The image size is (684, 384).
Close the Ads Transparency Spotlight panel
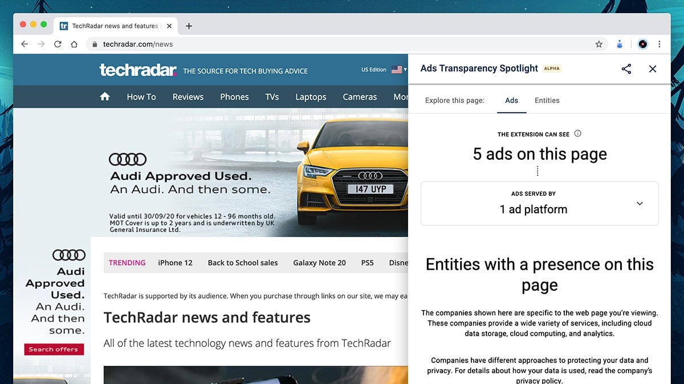(652, 68)
